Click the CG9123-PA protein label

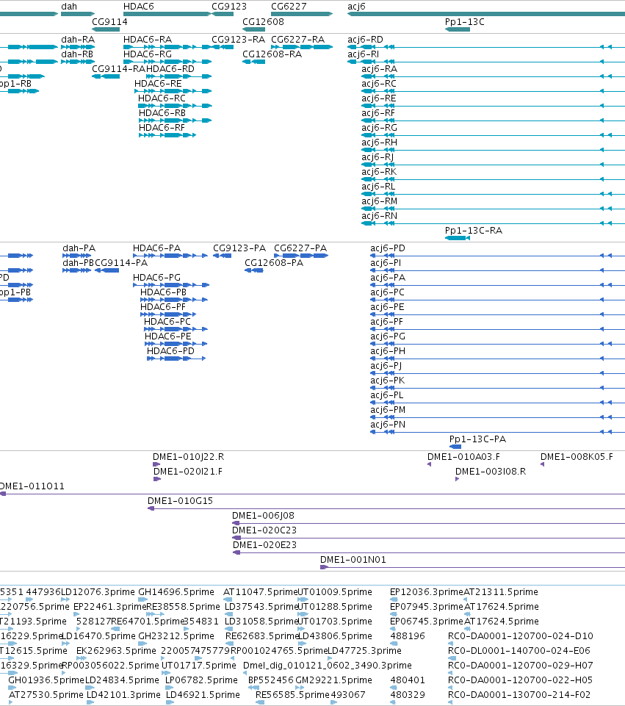click(239, 248)
